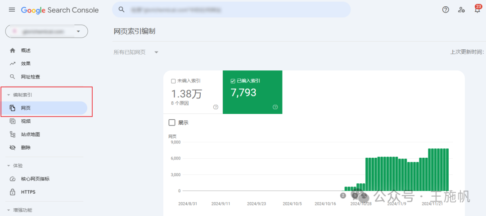Click the pages icon beside 网页
Viewport: 486px width, 216px height.
point(13,108)
